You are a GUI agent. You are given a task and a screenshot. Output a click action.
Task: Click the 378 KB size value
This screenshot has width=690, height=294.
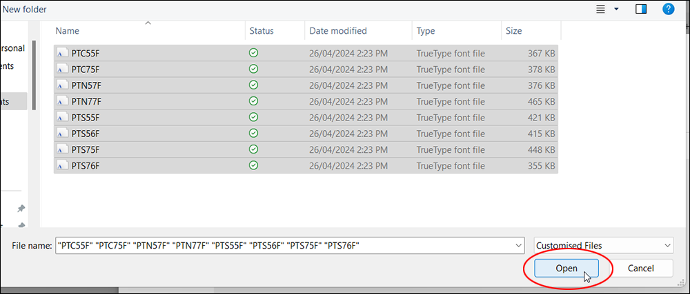541,70
